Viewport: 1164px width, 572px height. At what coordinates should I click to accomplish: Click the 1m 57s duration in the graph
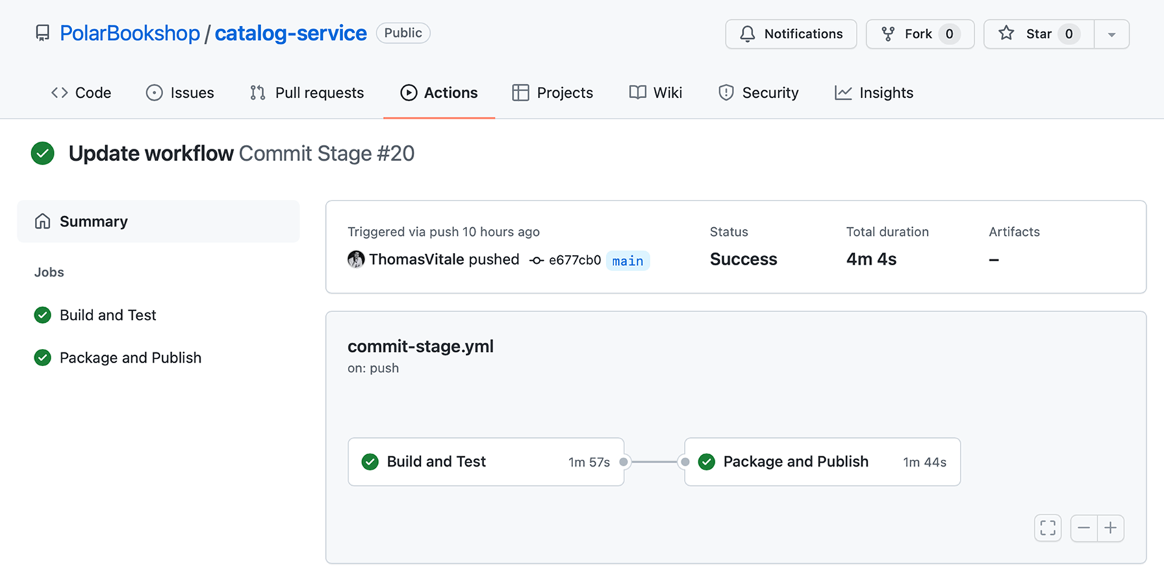pos(589,463)
